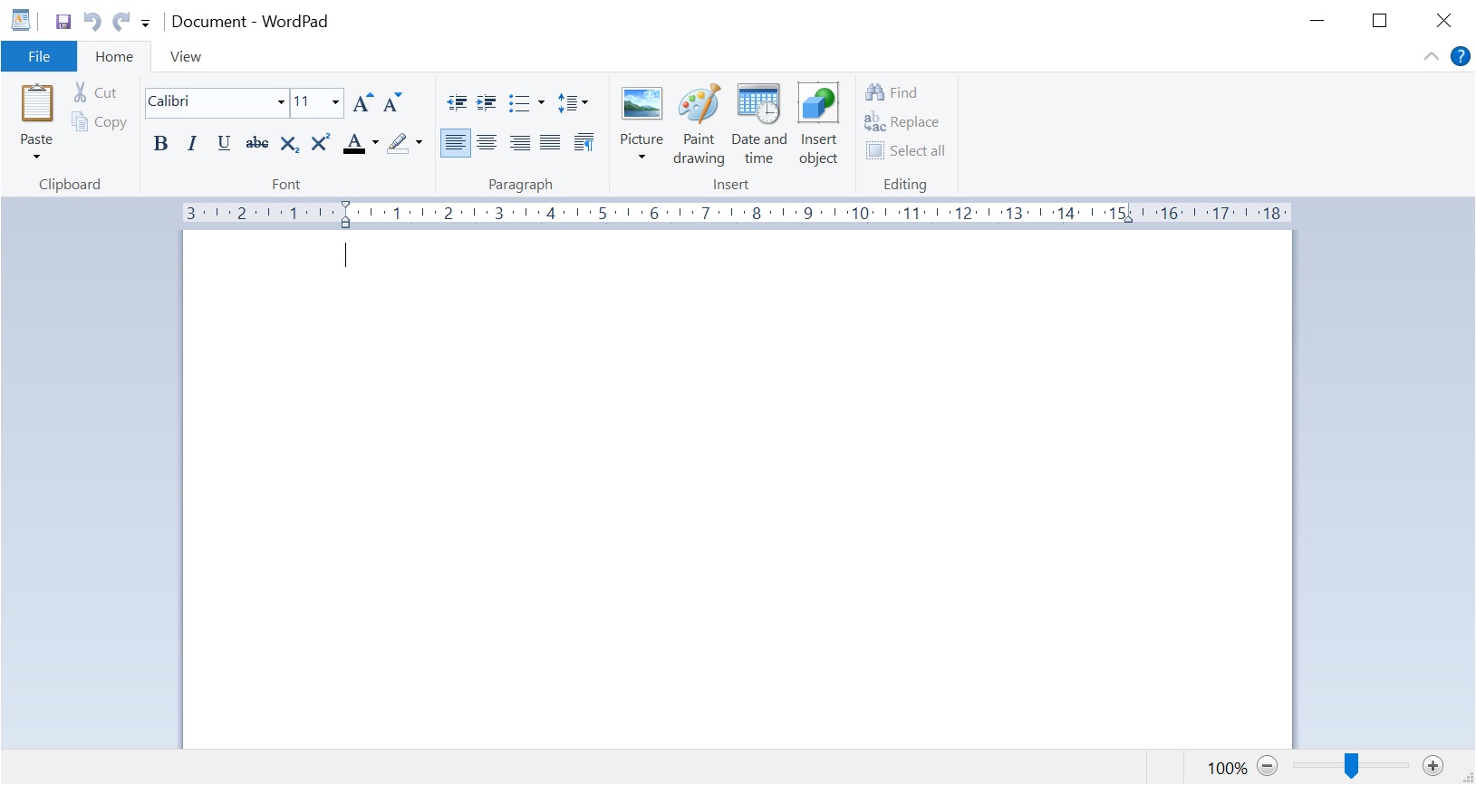Click Select all in Editing group
This screenshot has width=1476, height=785.
point(906,150)
